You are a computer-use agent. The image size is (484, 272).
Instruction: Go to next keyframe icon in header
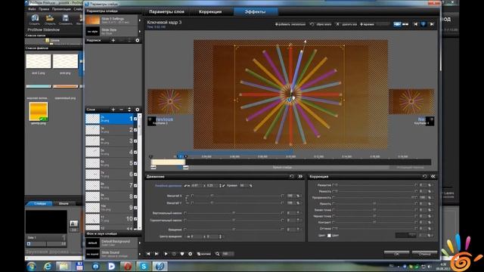click(432, 24)
